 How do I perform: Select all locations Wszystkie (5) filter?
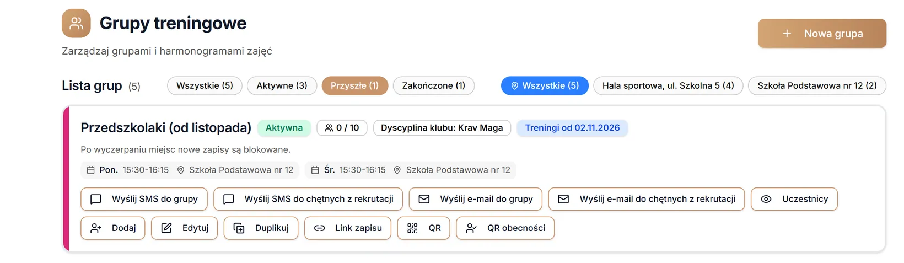click(x=545, y=85)
